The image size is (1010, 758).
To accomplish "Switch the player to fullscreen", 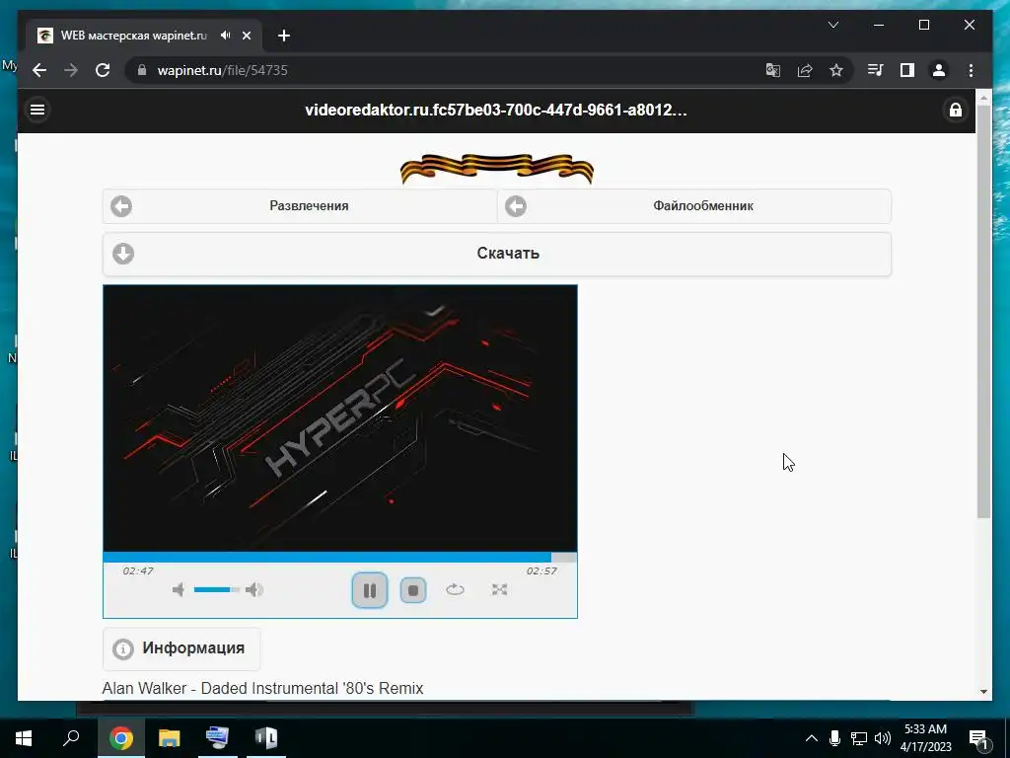I will coord(499,590).
